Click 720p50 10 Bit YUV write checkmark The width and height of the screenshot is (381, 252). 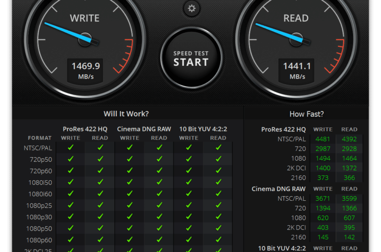pyautogui.click(x=189, y=159)
